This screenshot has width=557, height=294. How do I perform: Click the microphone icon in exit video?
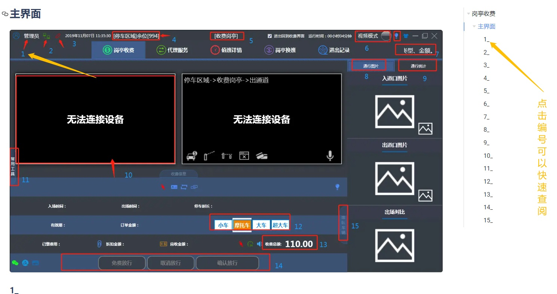[x=330, y=156]
